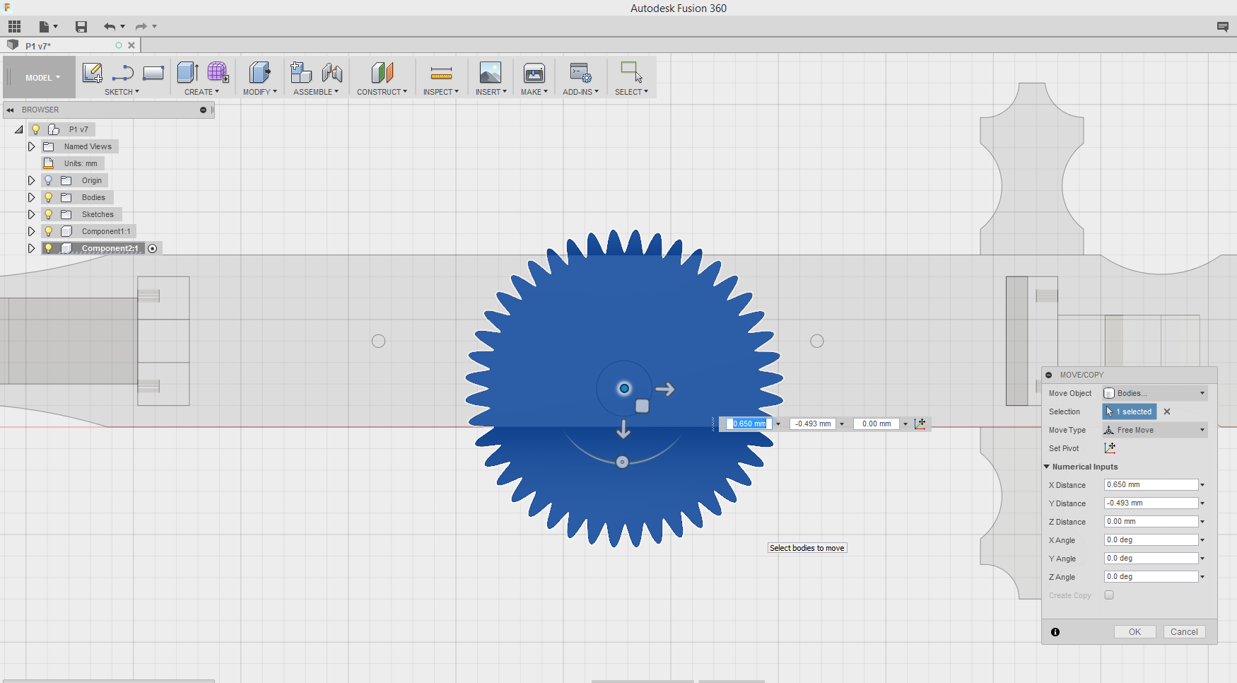
Task: Collapse the Browser panel minus button
Action: (x=203, y=110)
